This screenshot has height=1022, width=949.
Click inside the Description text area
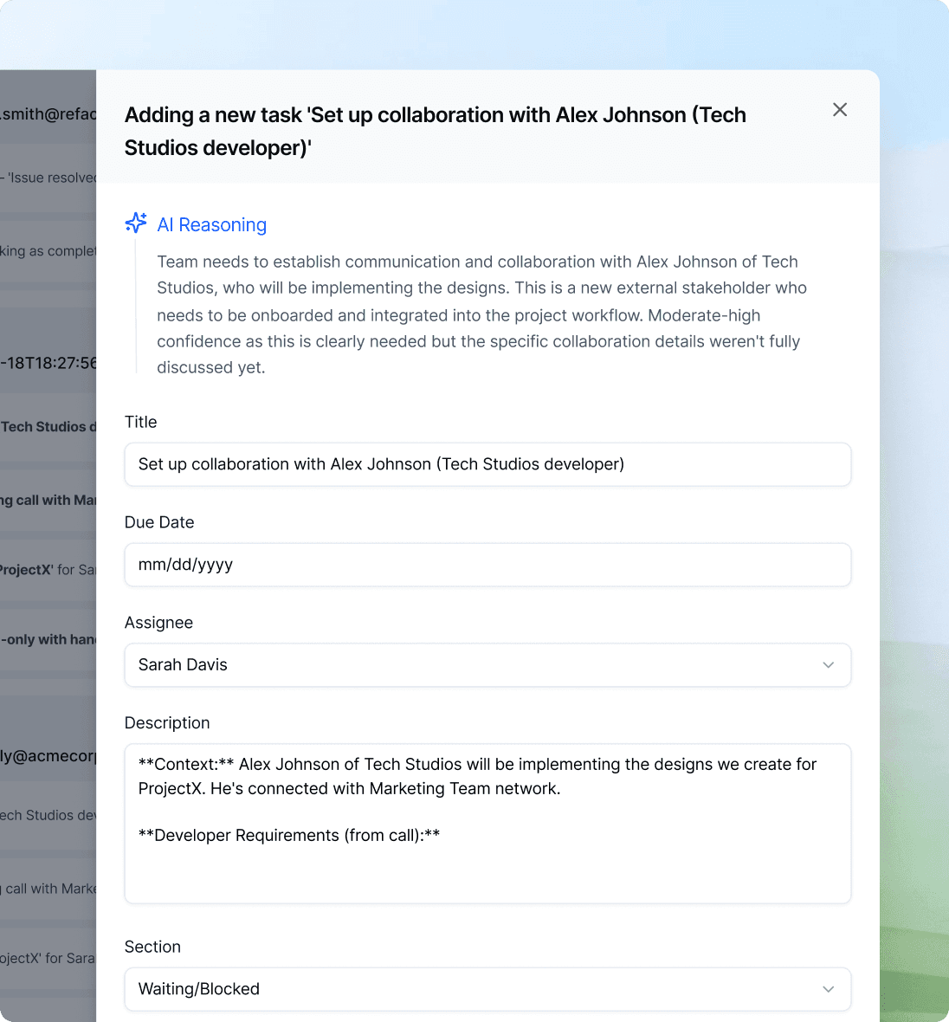[487, 823]
